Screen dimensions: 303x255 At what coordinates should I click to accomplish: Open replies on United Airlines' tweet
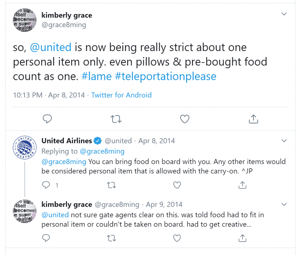click(x=46, y=185)
